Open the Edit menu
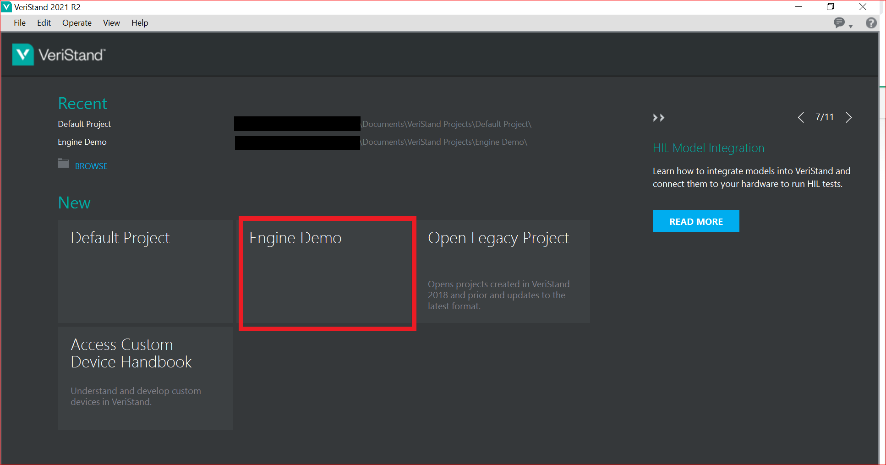The height and width of the screenshot is (465, 886). pyautogui.click(x=44, y=23)
